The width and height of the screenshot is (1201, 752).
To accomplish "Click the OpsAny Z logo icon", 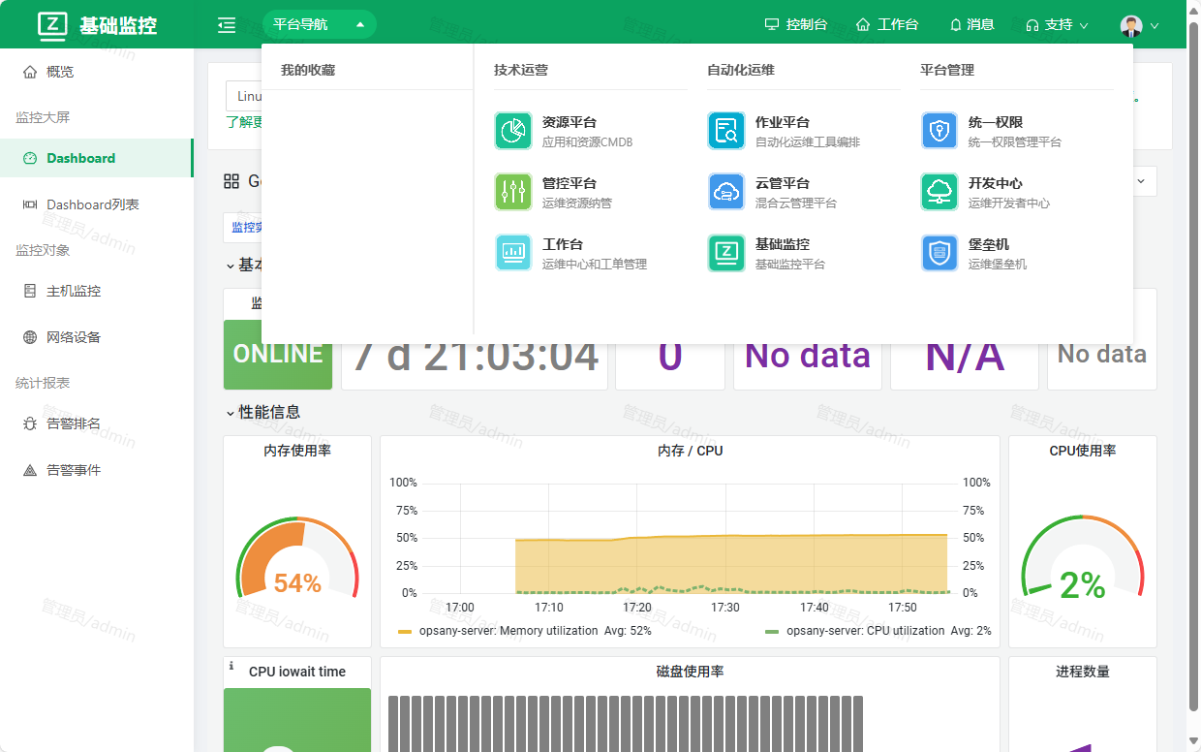I will point(53,25).
